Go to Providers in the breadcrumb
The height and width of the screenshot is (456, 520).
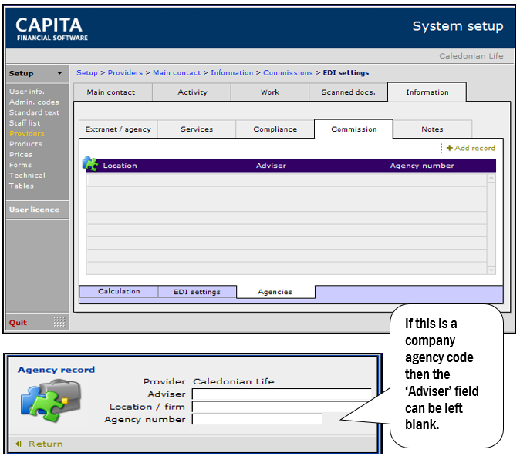pos(125,73)
